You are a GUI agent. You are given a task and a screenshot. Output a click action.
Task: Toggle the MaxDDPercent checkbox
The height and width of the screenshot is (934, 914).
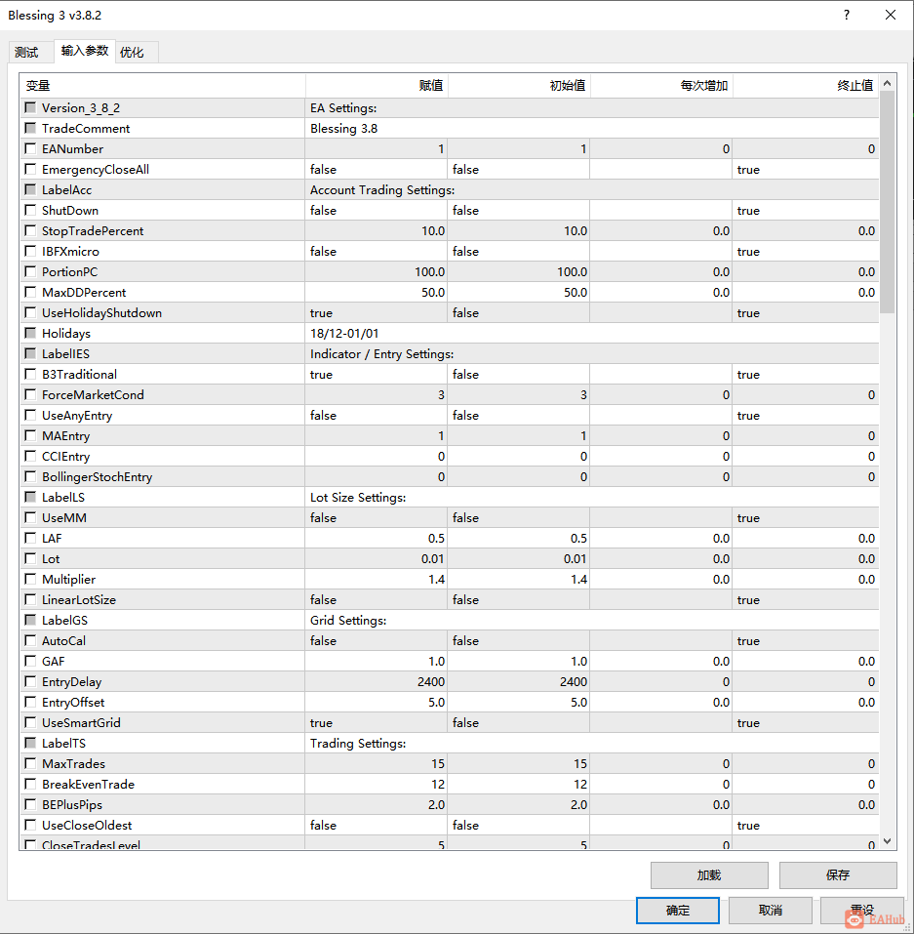coord(30,292)
